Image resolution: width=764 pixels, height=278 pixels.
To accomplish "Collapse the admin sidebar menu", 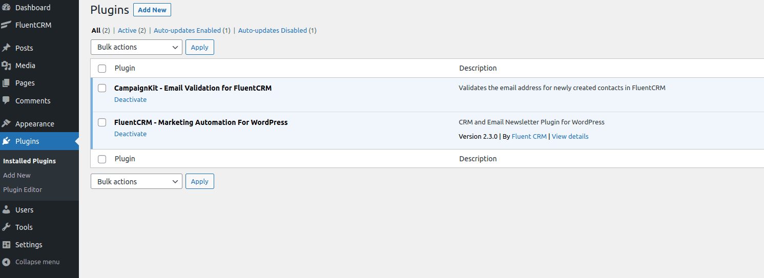I will [39, 262].
